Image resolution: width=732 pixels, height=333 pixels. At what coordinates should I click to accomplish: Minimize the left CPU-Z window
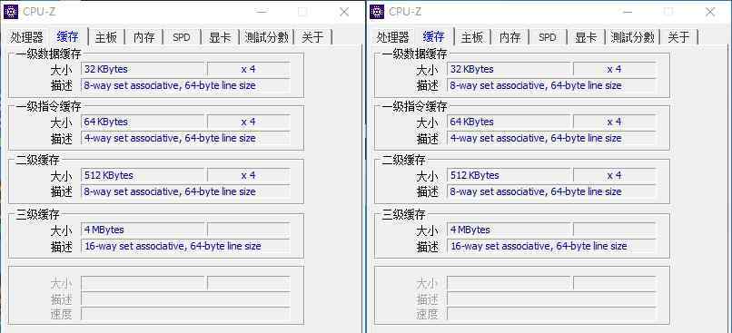click(262, 12)
